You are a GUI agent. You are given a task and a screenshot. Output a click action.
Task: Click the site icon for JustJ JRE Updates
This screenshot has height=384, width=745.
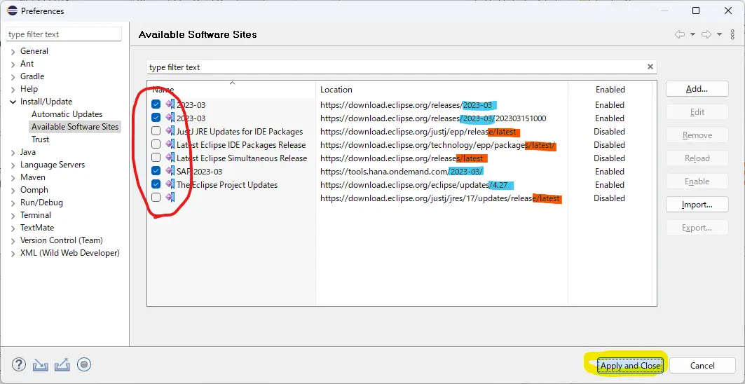pyautogui.click(x=170, y=131)
